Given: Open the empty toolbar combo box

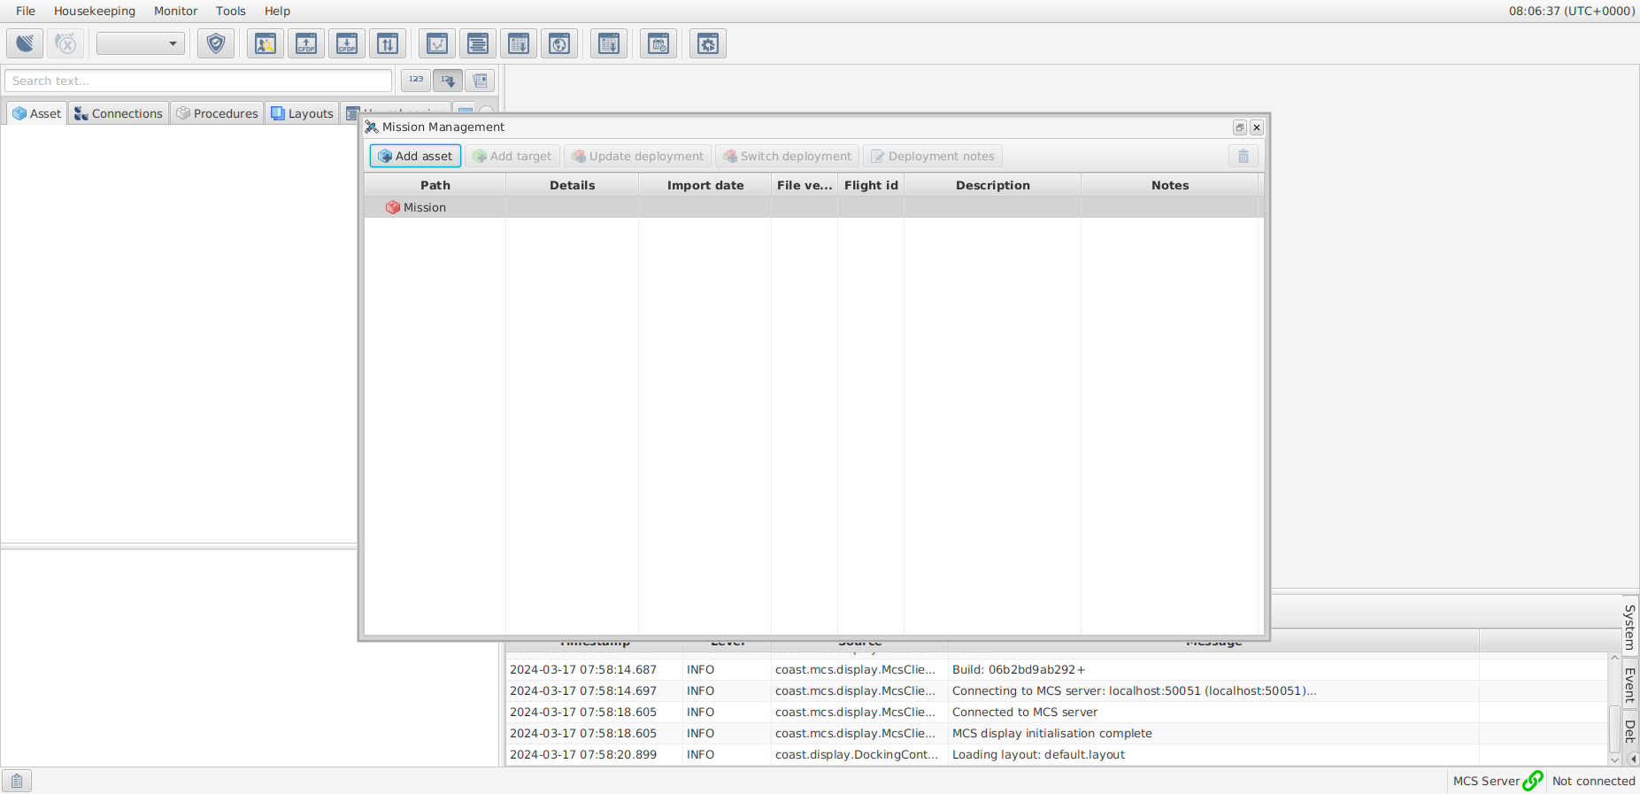Looking at the screenshot, I should point(141,43).
